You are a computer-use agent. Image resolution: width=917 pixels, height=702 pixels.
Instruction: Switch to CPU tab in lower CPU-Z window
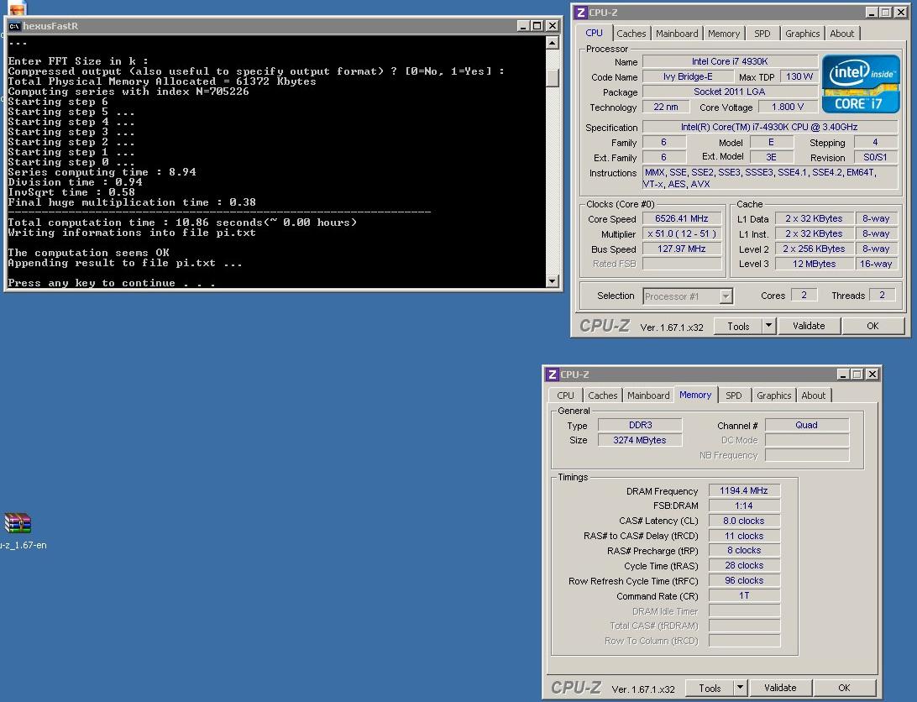pyautogui.click(x=565, y=396)
